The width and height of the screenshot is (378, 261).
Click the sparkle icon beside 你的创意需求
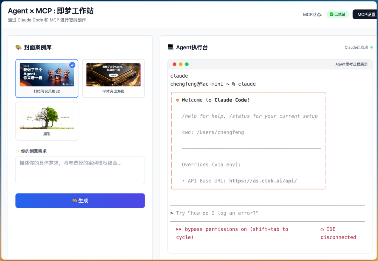click(17, 151)
